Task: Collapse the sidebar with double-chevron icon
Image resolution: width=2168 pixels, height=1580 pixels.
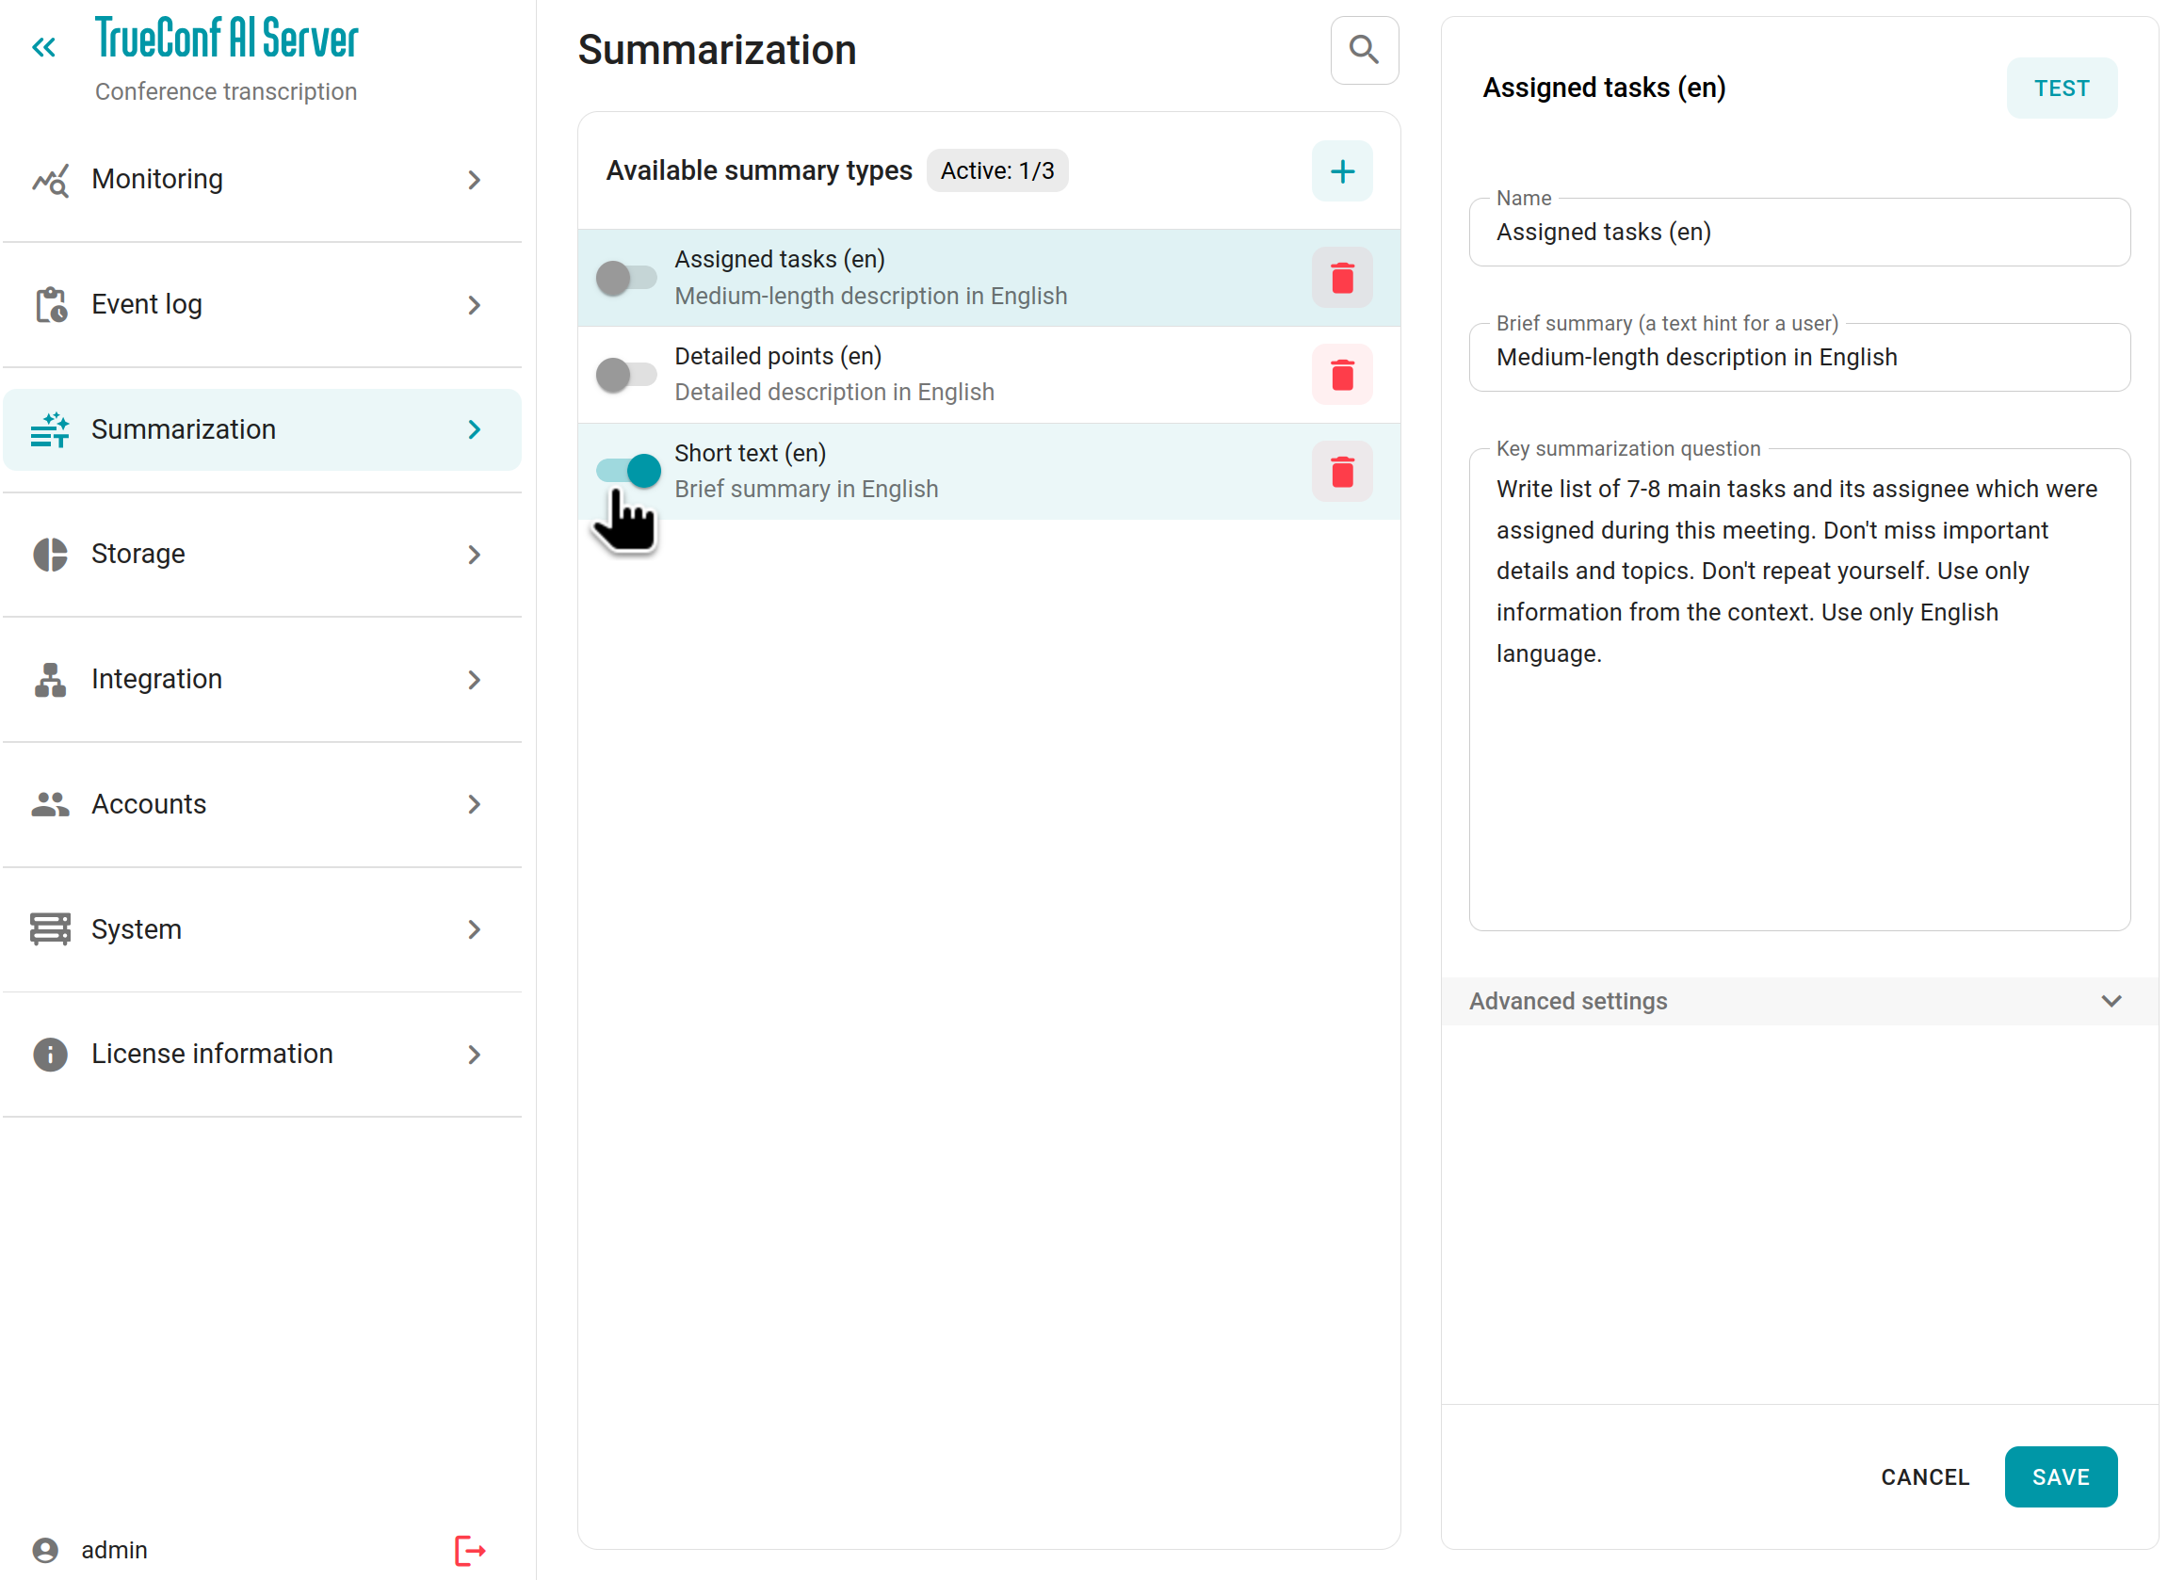Action: (44, 47)
